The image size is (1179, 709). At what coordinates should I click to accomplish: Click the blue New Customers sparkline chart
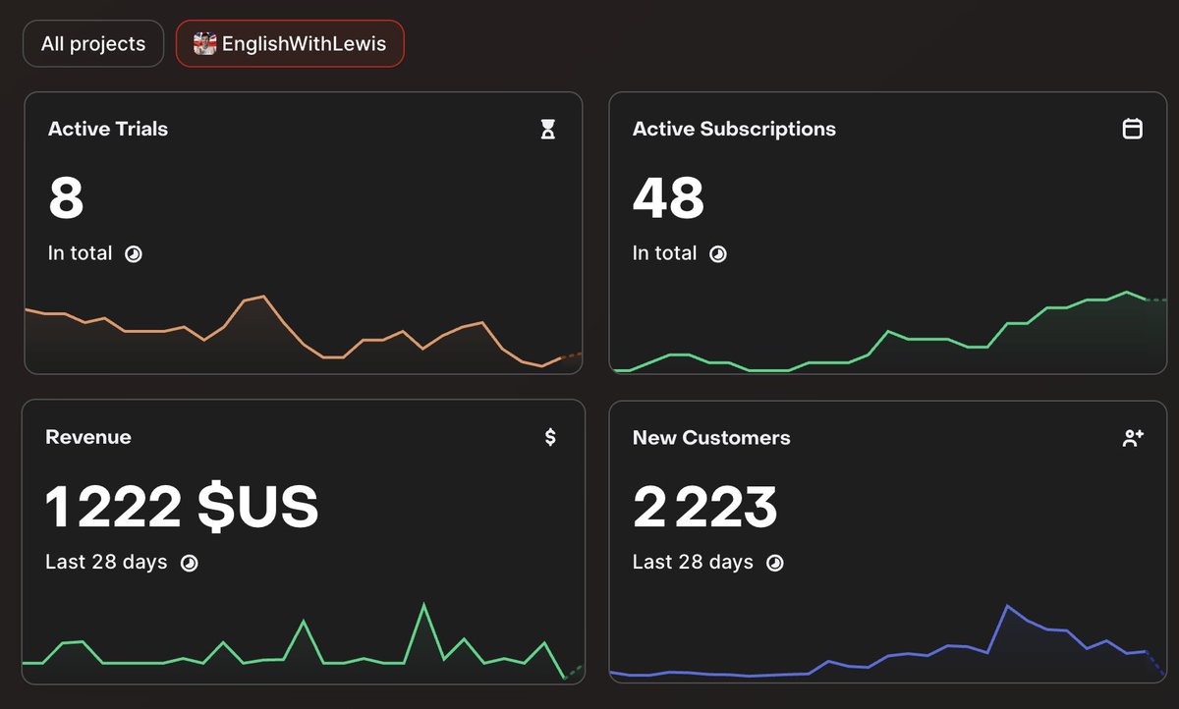pyautogui.click(x=888, y=641)
